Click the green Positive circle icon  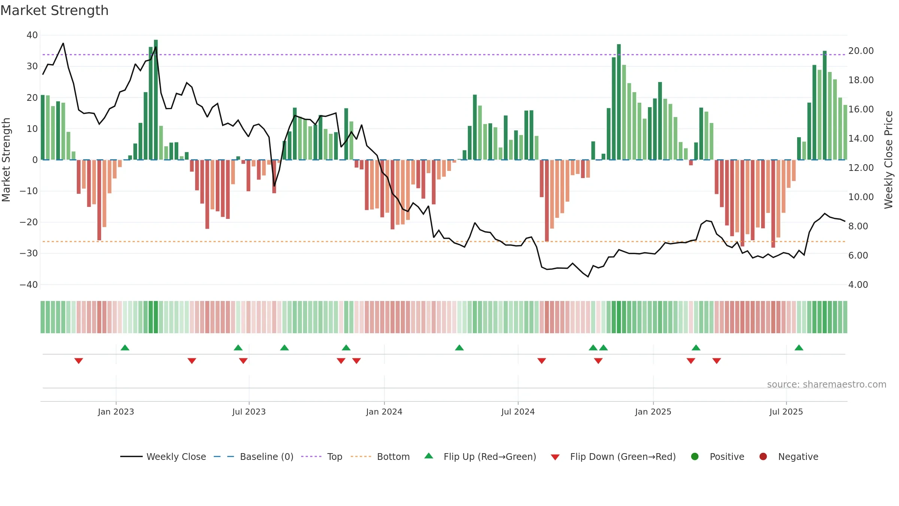click(x=695, y=457)
